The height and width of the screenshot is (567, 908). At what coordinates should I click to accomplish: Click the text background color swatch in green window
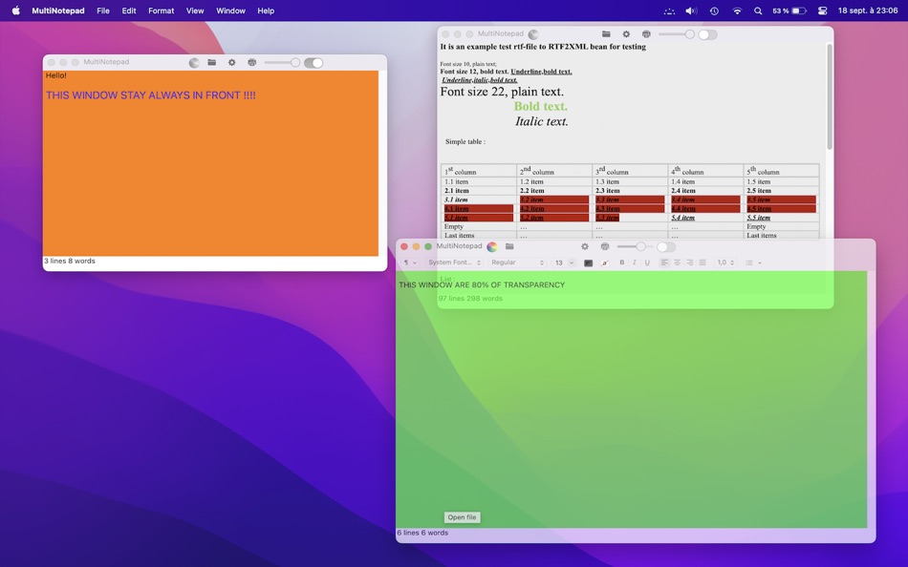click(x=605, y=262)
